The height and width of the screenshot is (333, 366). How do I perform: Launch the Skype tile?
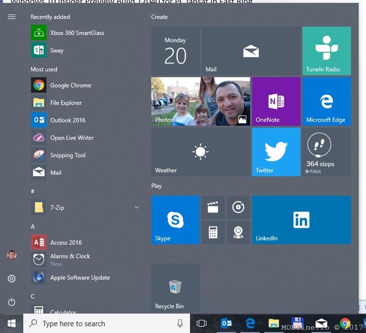point(175,220)
